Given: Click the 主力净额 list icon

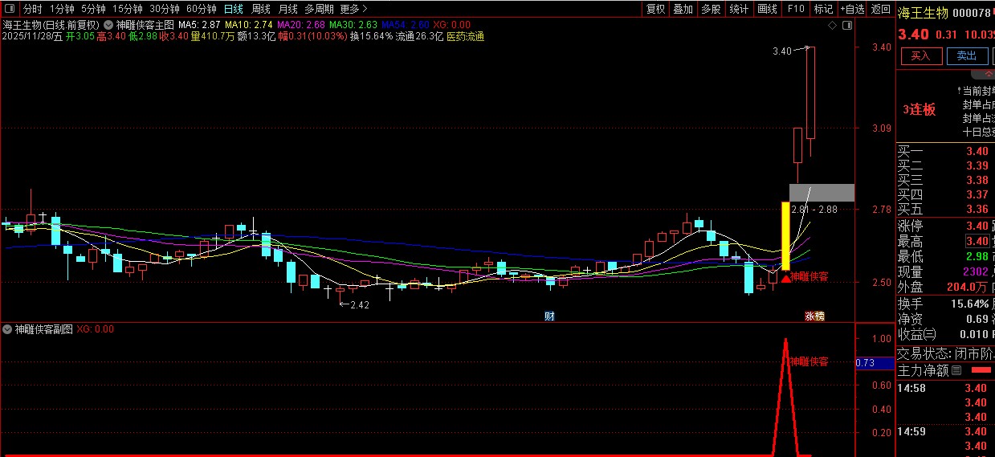Looking at the screenshot, I should point(956,371).
